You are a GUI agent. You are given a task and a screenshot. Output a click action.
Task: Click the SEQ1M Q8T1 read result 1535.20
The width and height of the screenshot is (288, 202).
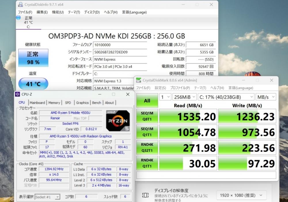188,116
